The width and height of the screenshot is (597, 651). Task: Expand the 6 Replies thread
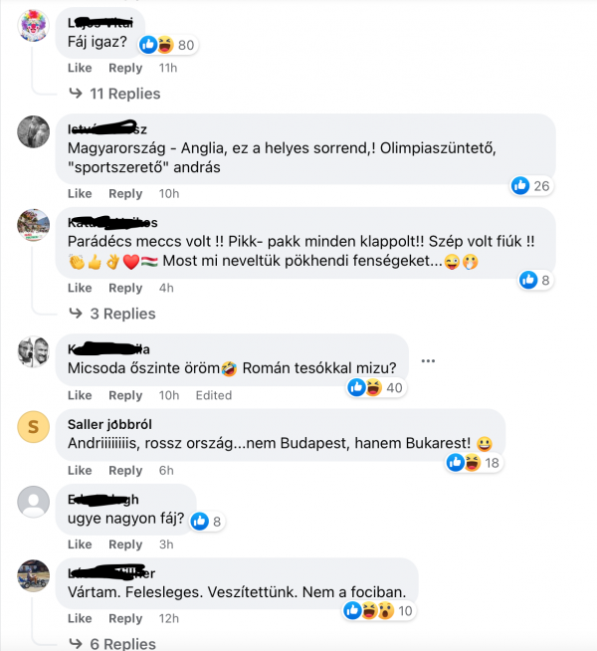(112, 643)
